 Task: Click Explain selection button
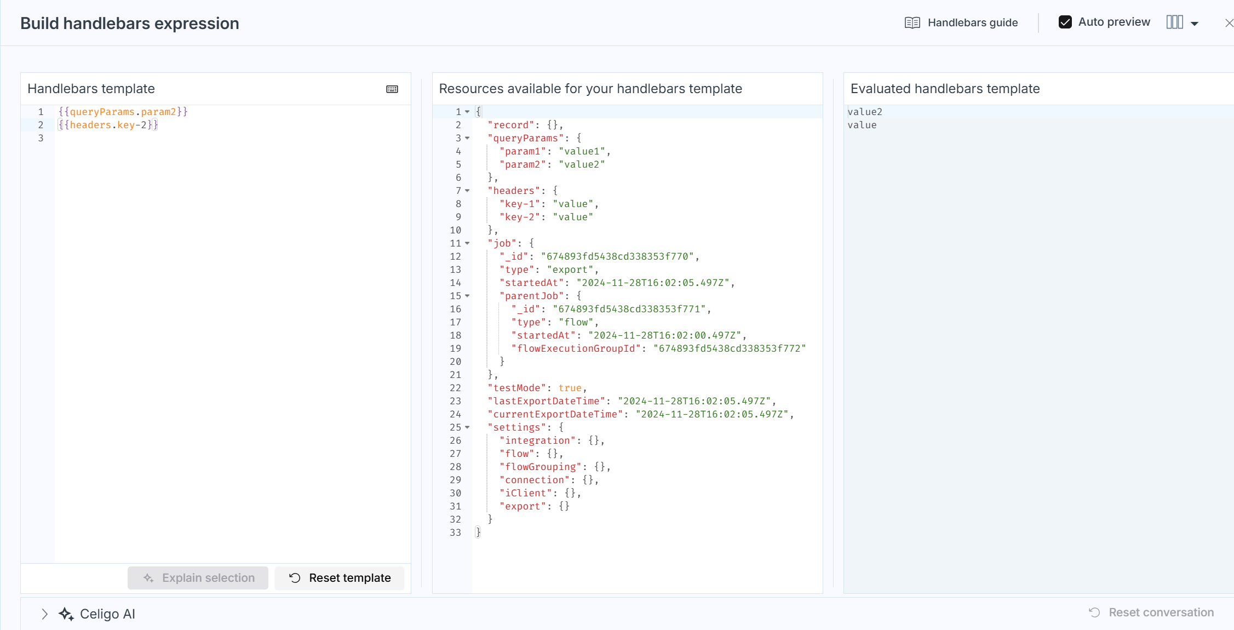pos(198,578)
